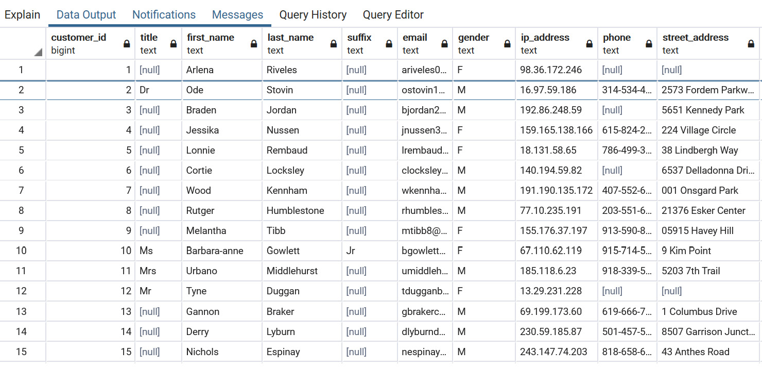Click street address '05915 Havey Hill'

709,230
